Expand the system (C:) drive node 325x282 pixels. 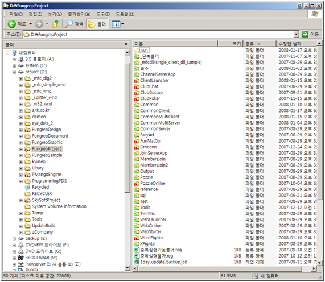click(14, 66)
